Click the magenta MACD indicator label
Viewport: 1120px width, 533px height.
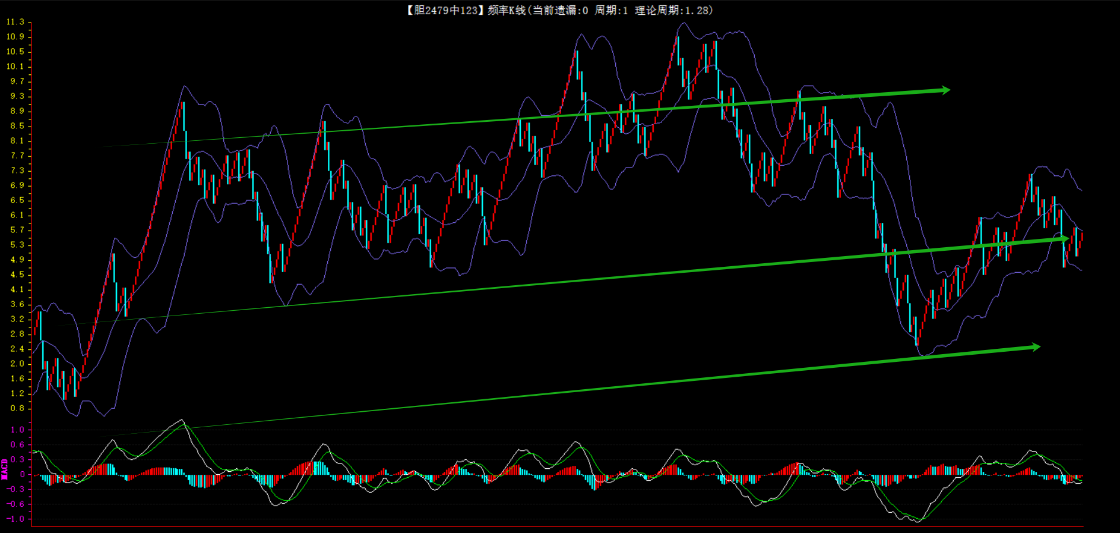5,469
